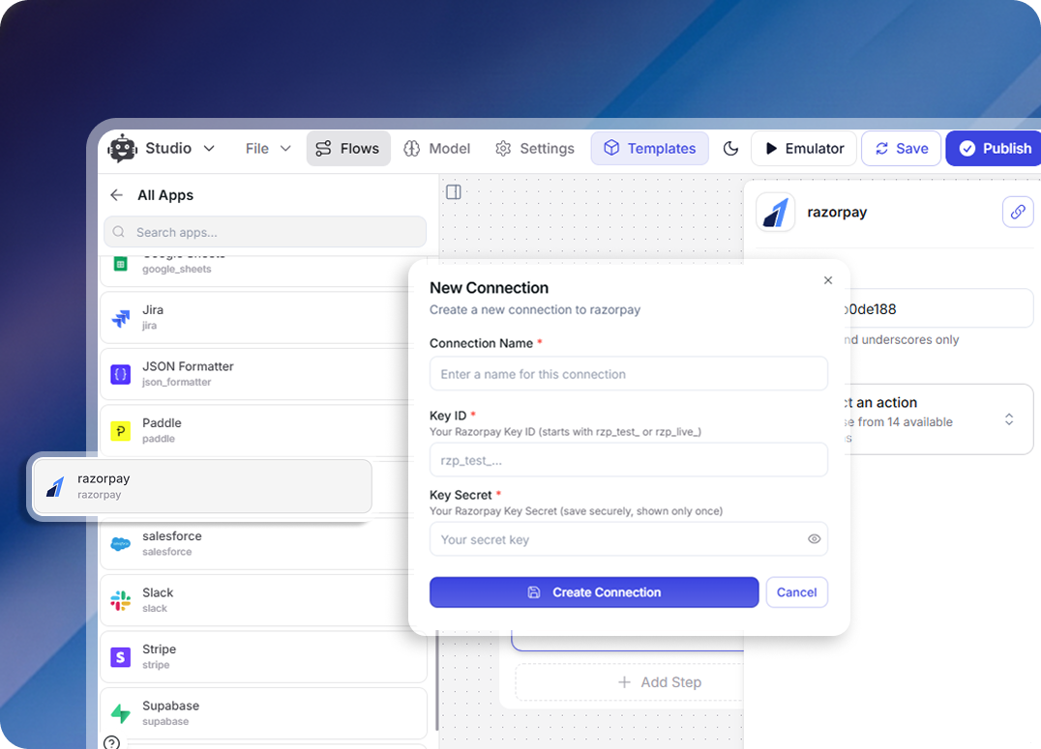1041x749 pixels.
Task: Click the razorpay icon on the node panel
Action: [x=775, y=212]
